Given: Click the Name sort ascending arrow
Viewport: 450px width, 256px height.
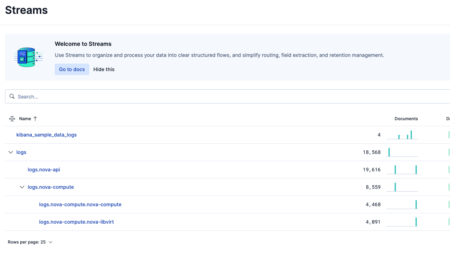Looking at the screenshot, I should click(x=35, y=119).
